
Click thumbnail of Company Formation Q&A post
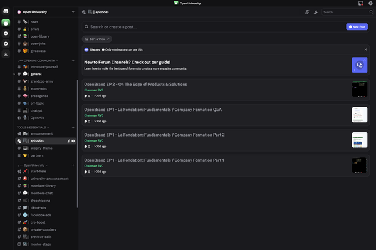tap(360, 115)
